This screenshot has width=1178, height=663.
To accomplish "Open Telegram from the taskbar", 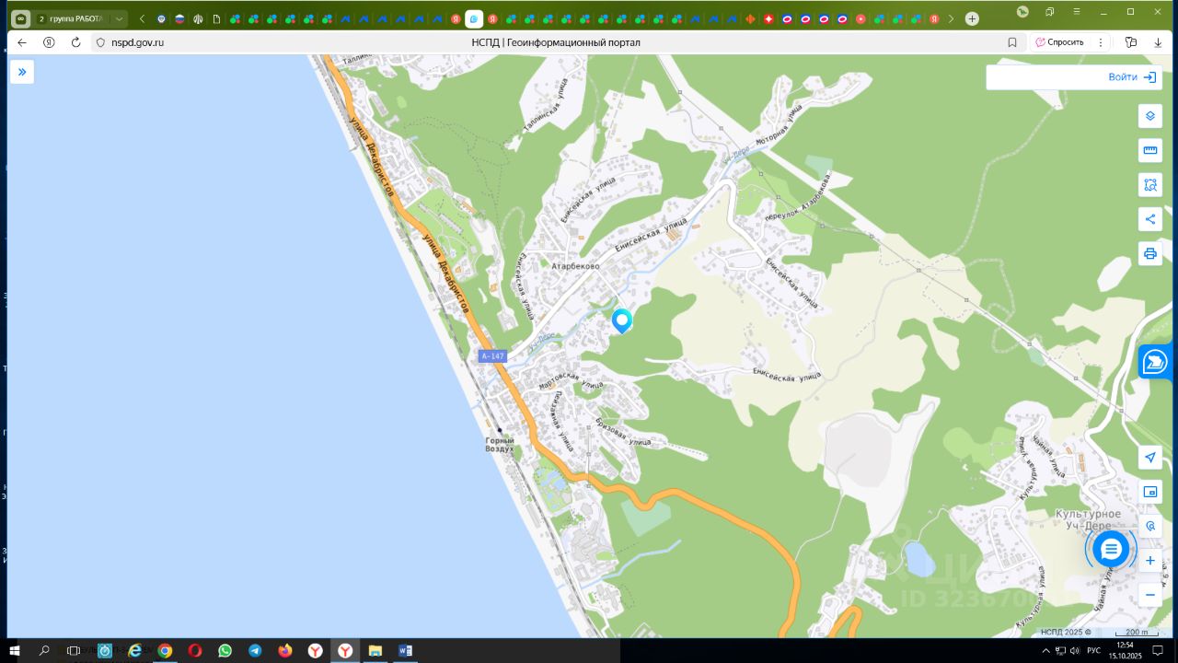I will click(x=255, y=651).
